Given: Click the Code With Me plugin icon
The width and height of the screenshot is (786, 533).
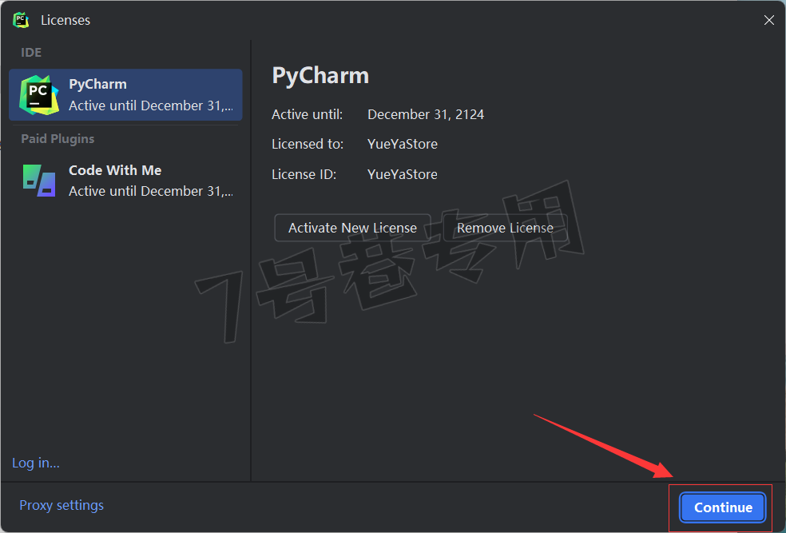Looking at the screenshot, I should click(39, 181).
